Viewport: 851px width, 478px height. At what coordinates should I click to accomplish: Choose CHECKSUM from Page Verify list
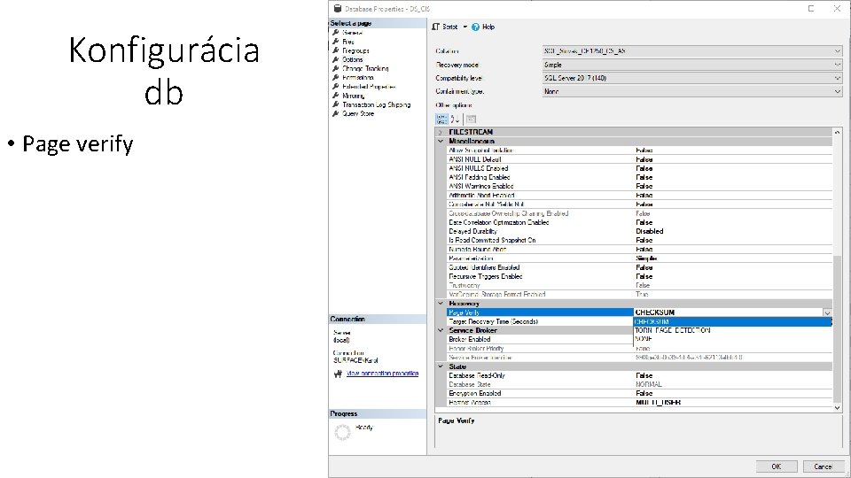pos(733,322)
